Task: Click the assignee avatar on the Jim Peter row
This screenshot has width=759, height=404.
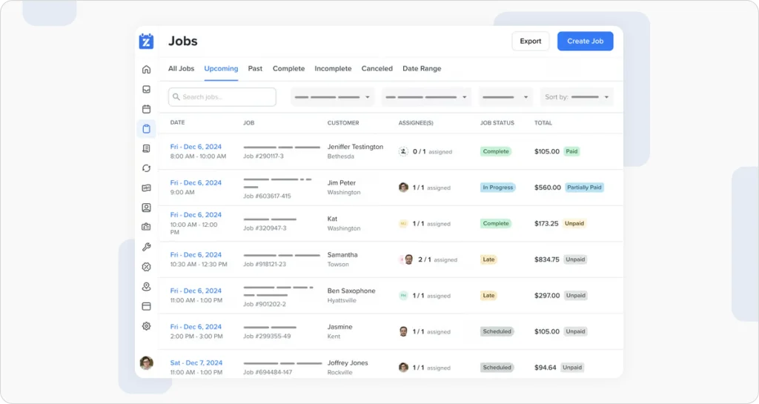Action: point(403,188)
